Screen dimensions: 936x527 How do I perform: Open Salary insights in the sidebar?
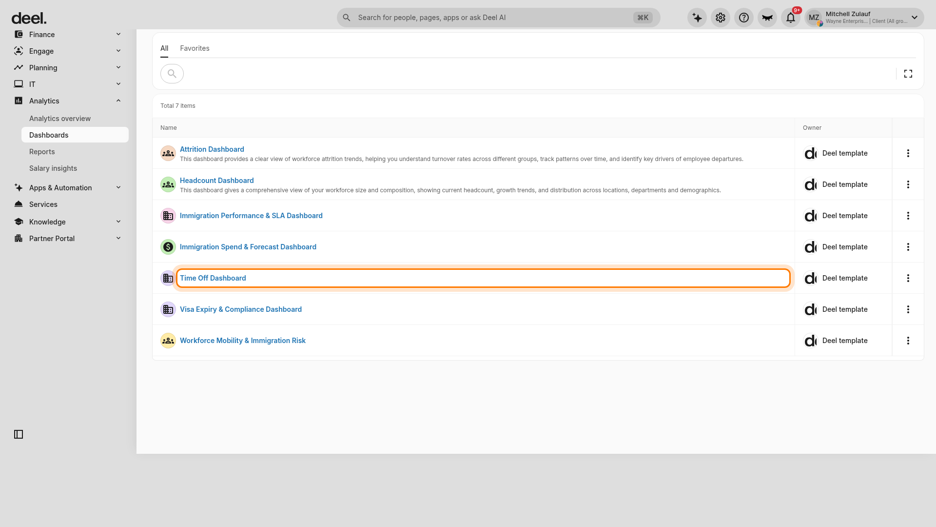(53, 168)
